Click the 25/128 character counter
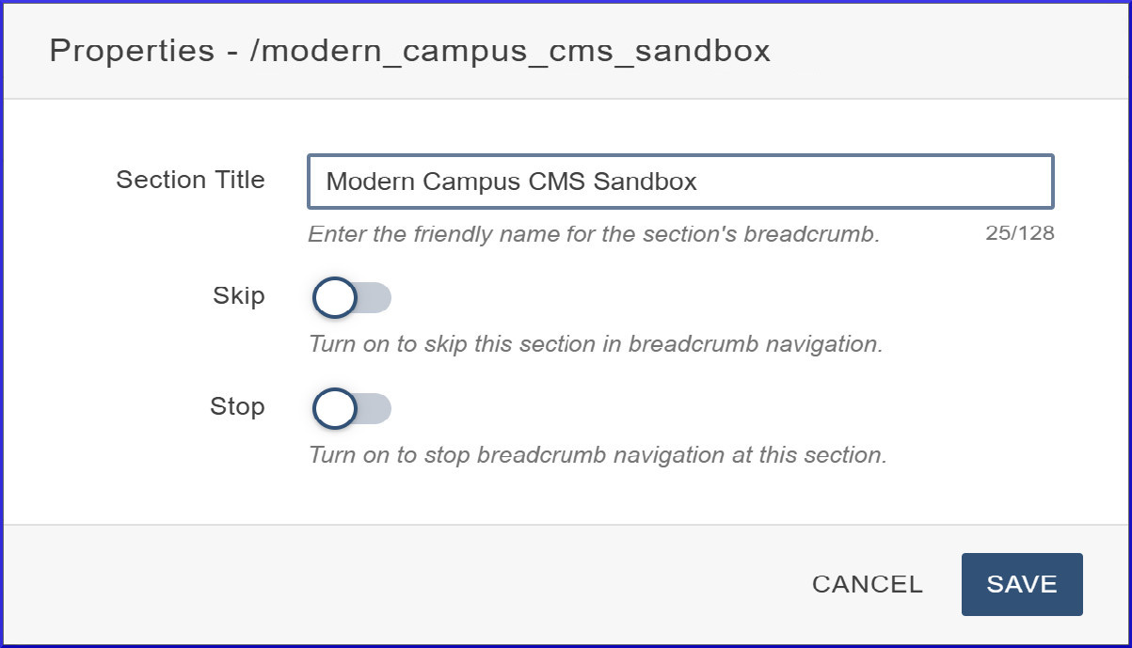This screenshot has height=648, width=1132. [1020, 233]
